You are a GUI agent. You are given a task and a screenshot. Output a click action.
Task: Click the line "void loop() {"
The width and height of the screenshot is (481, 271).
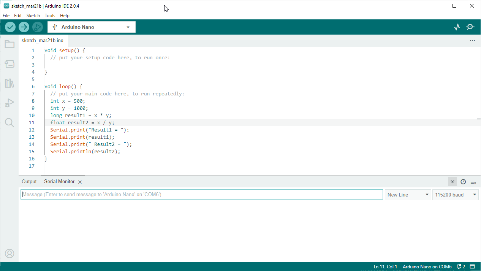[x=63, y=87]
